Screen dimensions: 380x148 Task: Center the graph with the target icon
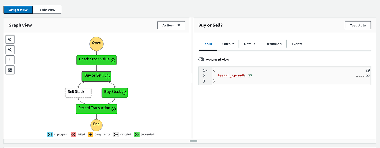[x=10, y=60]
